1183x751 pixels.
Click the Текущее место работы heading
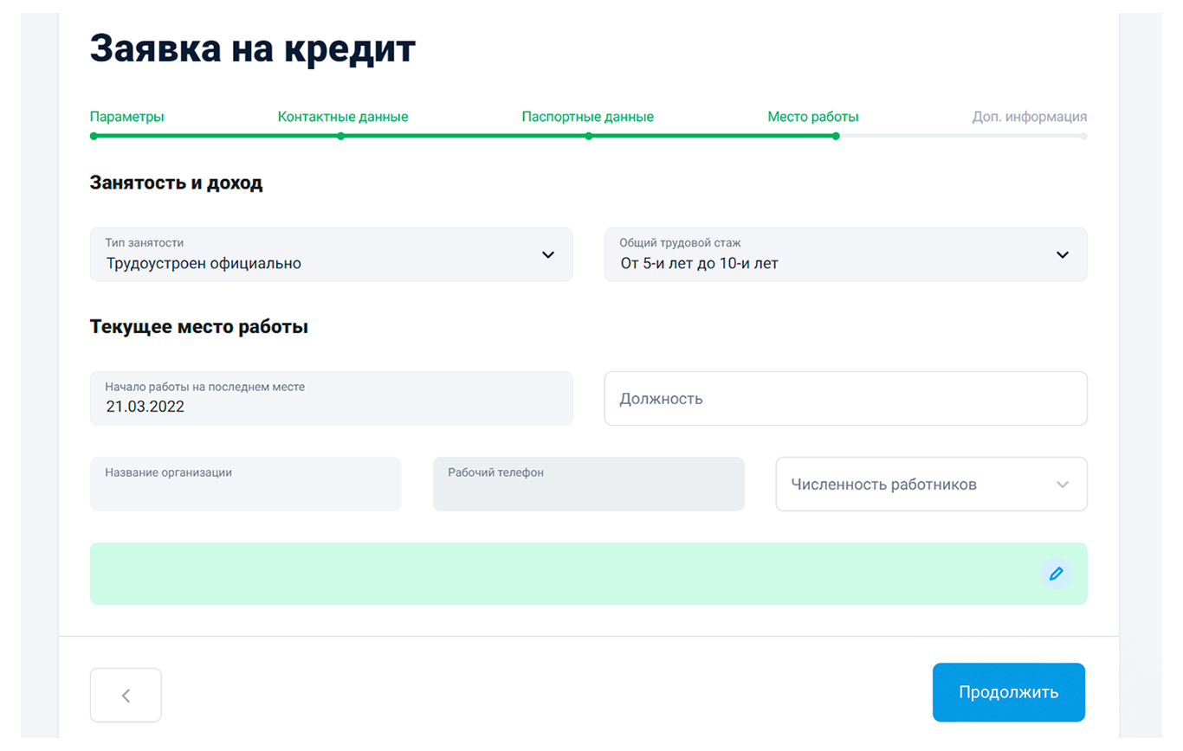[x=199, y=327]
